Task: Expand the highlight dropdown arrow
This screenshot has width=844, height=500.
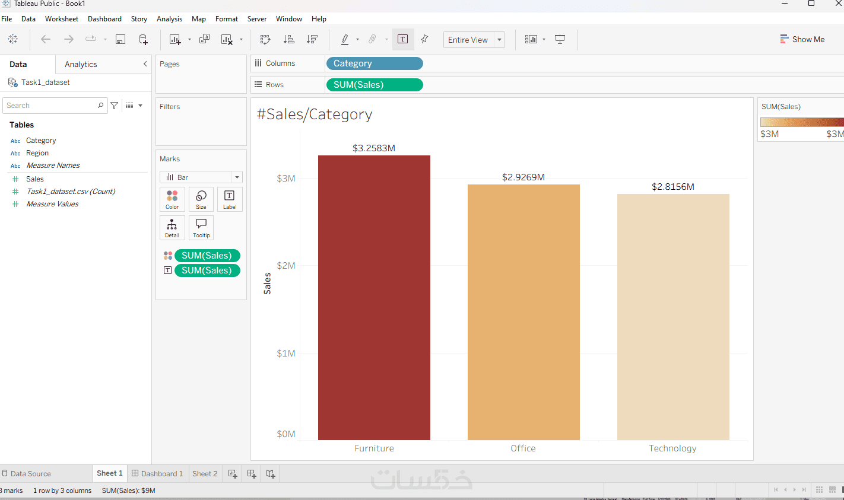Action: tap(357, 40)
